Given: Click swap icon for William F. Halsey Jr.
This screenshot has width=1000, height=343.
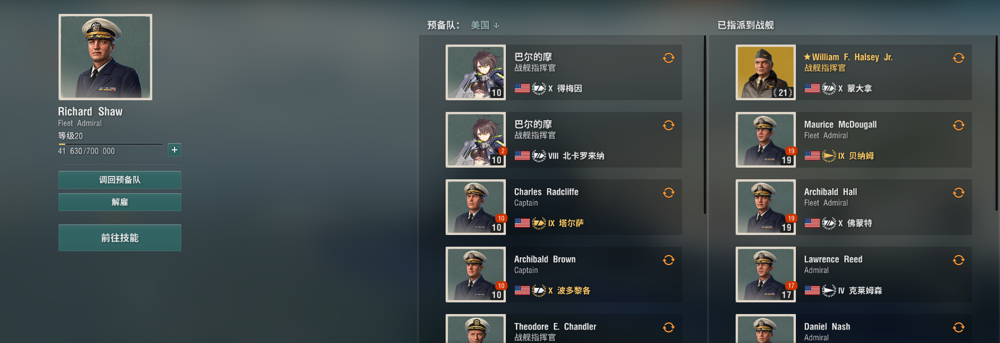Looking at the screenshot, I should click(x=958, y=58).
